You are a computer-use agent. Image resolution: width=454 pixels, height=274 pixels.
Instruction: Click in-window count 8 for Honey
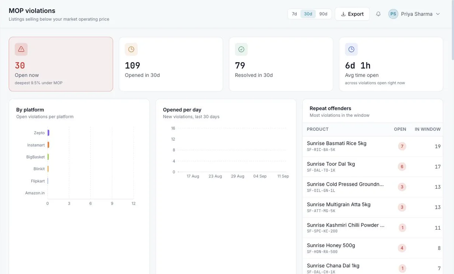click(439, 248)
